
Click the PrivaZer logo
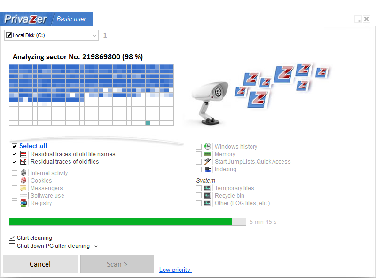coord(25,19)
